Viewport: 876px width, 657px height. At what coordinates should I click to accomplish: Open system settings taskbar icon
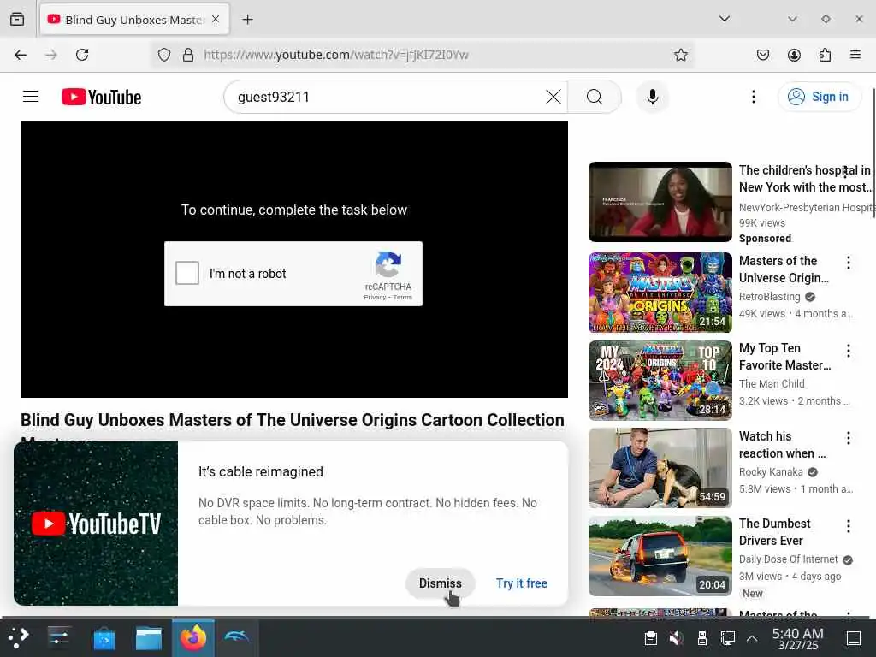(x=58, y=638)
